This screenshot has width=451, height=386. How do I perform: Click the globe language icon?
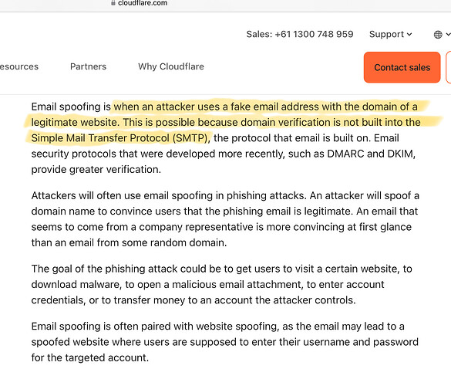[x=438, y=35]
